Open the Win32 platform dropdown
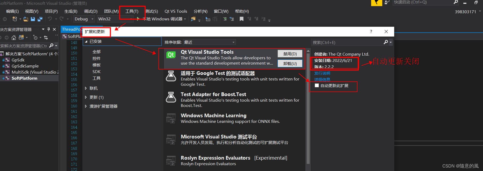483x171 pixels. [x=115, y=19]
